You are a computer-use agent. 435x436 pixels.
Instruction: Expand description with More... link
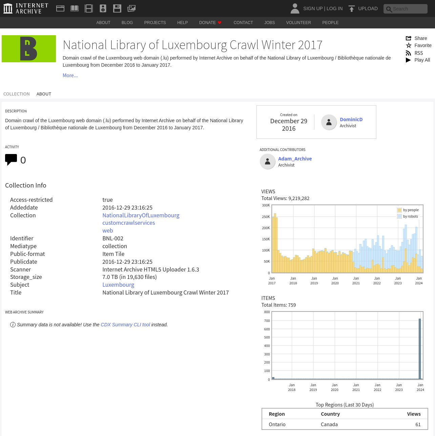pos(70,75)
